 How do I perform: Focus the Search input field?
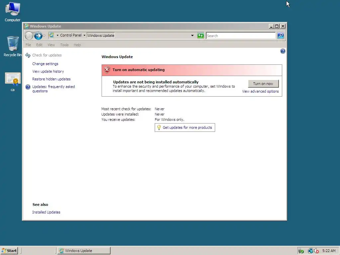coord(241,36)
